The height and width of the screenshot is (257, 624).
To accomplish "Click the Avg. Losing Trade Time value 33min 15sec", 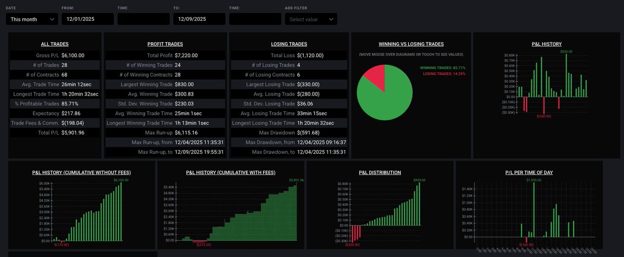I will pos(312,113).
